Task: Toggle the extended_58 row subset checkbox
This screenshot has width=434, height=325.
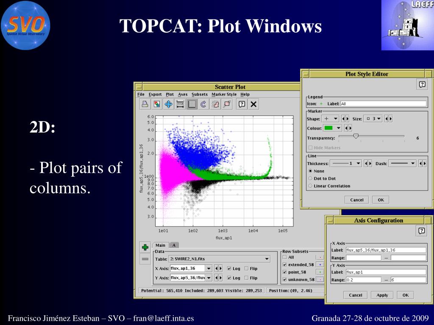Action: point(285,264)
